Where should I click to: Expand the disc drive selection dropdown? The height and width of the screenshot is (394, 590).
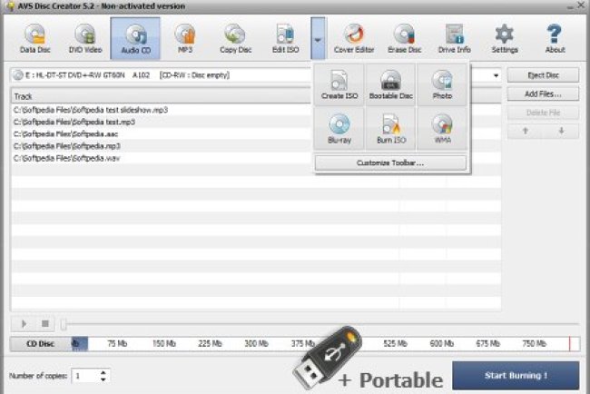tap(496, 75)
